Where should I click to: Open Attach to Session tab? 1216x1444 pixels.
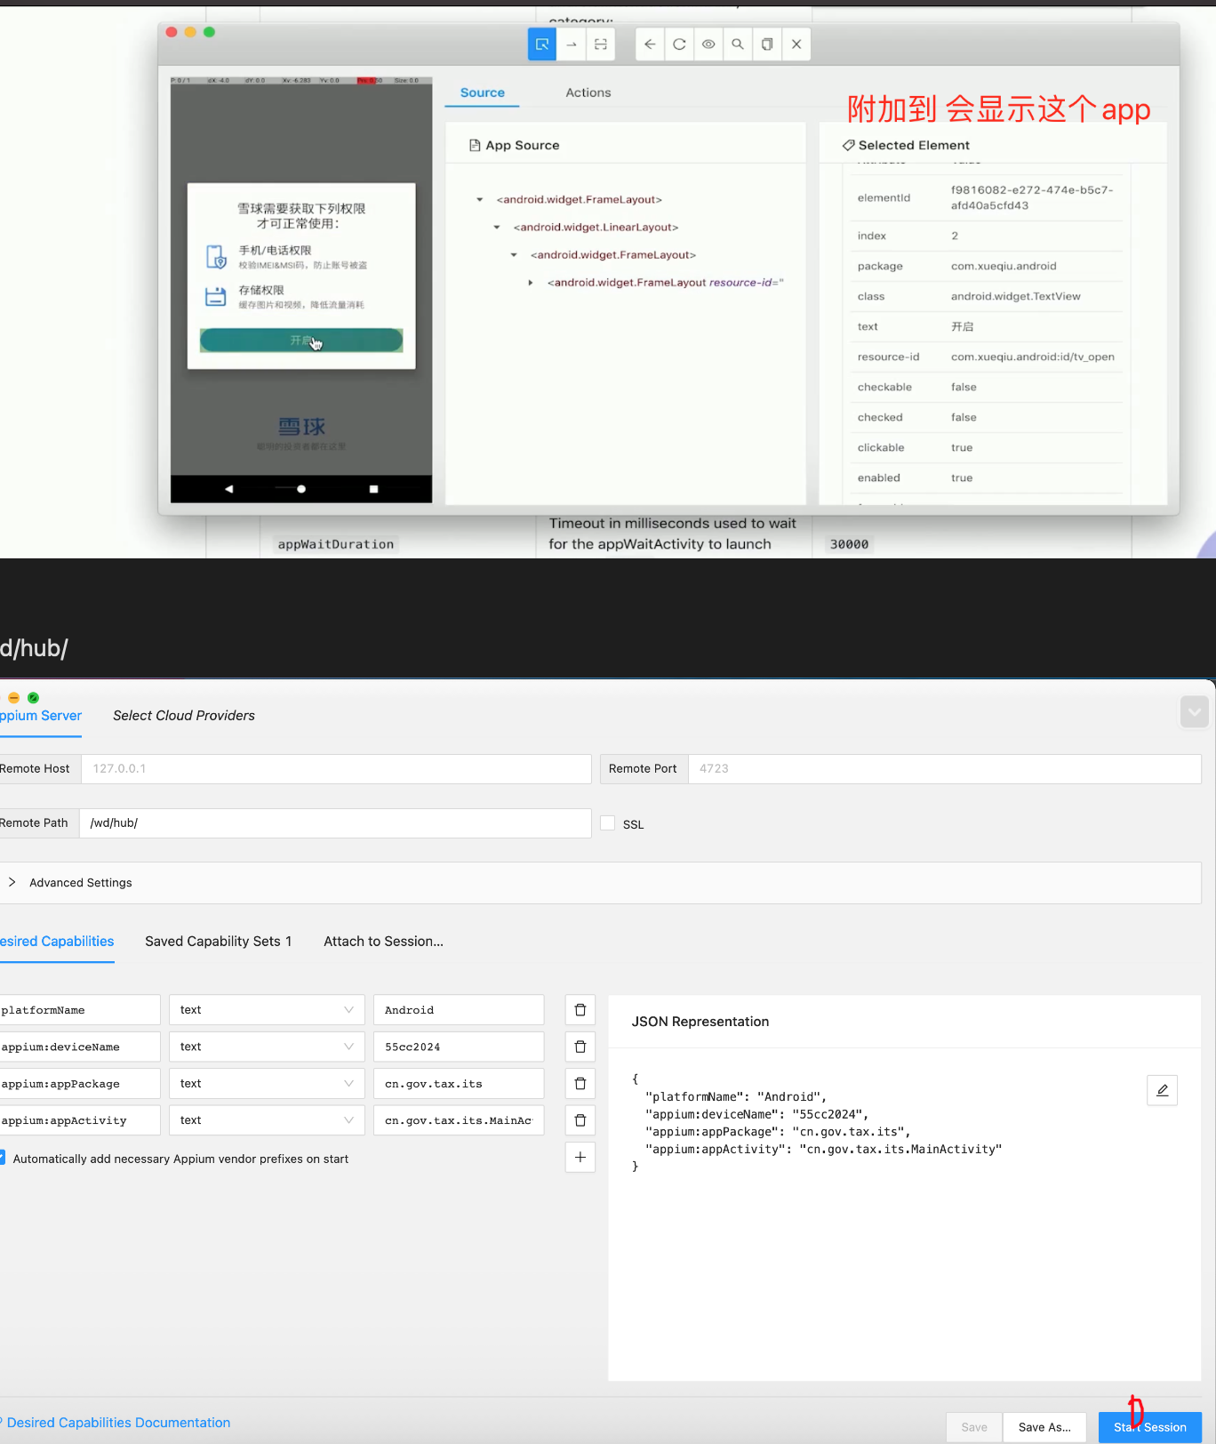(384, 942)
